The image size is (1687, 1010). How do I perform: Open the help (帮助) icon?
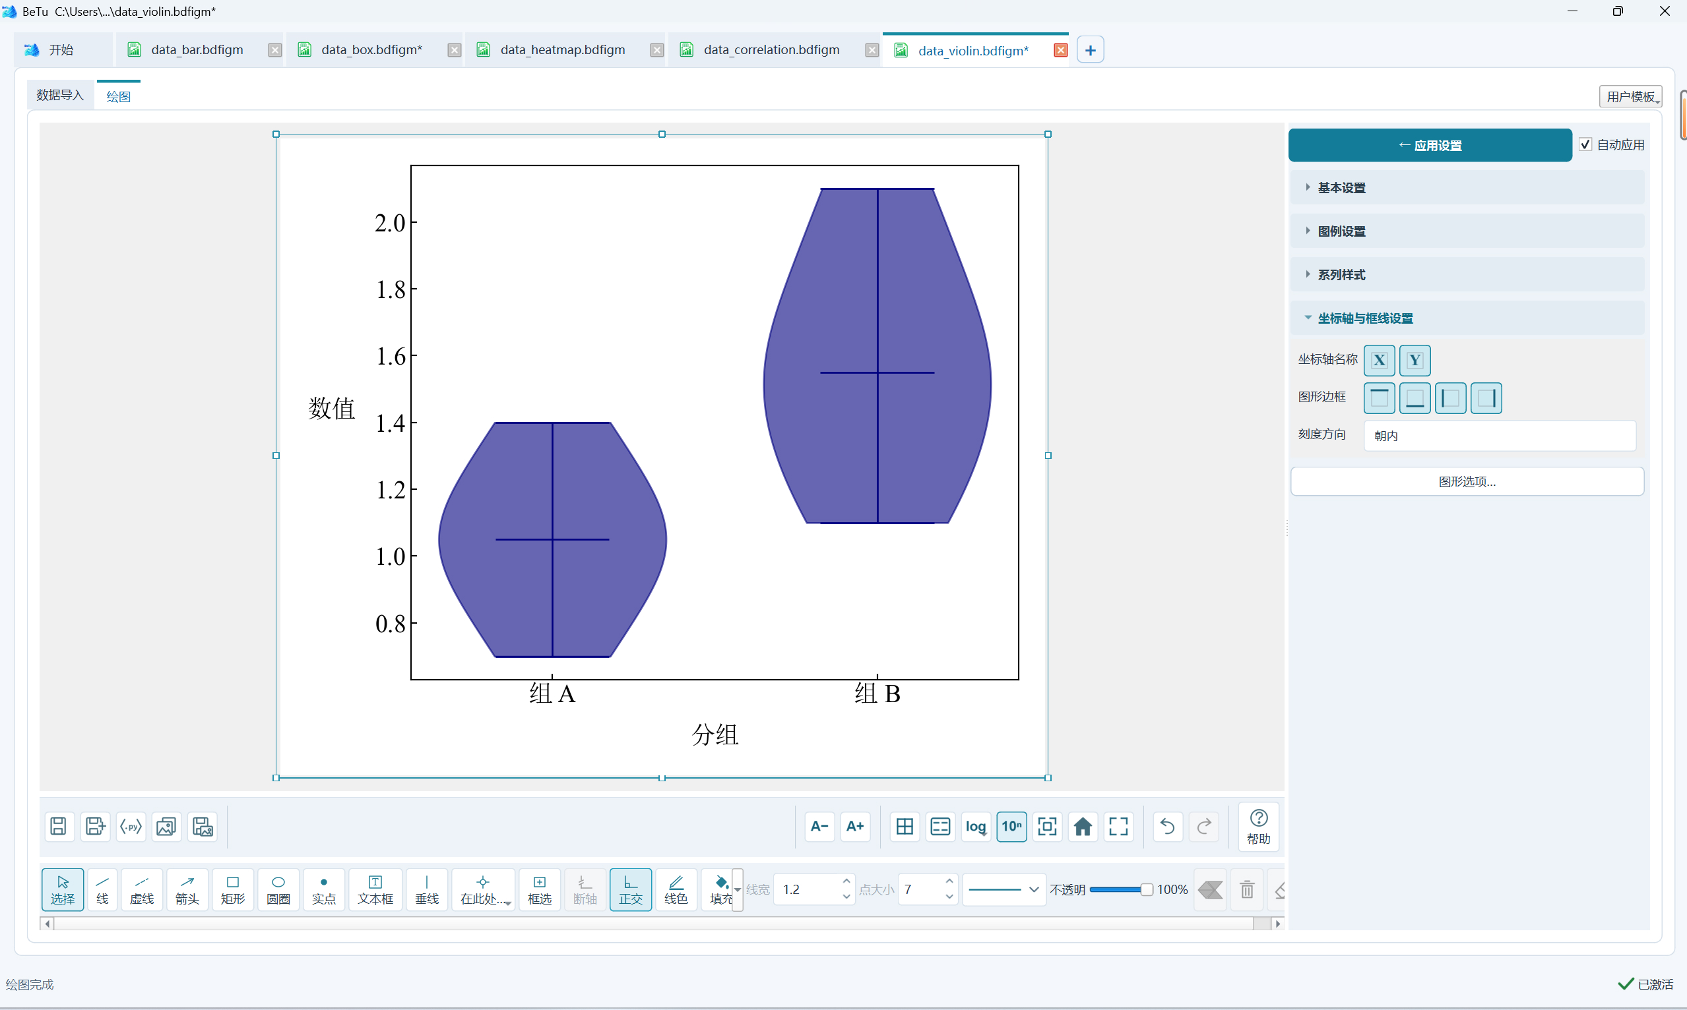1259,826
